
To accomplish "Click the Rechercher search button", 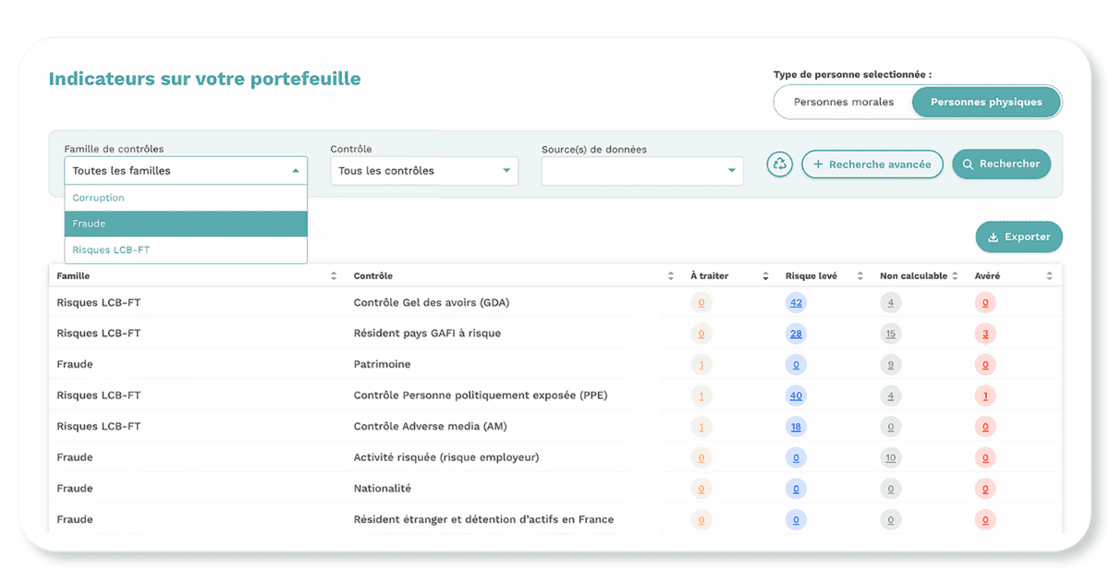I will point(1001,164).
